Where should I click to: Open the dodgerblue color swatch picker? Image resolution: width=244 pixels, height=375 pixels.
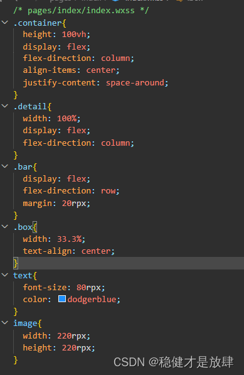(x=62, y=299)
